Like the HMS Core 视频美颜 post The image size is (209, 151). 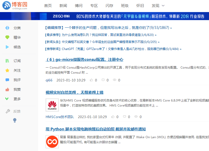coord(113,117)
